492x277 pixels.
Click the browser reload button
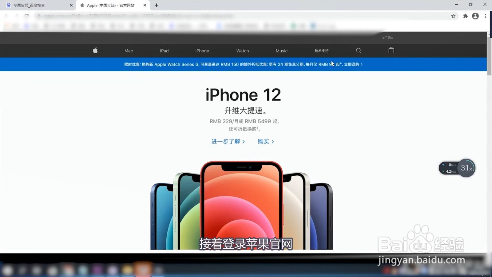[26, 16]
